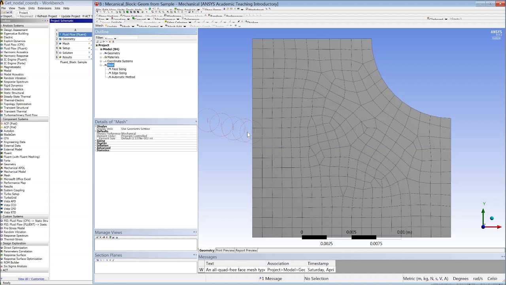Click Update Project in Workbench

pyautogui.click(x=70, y=16)
